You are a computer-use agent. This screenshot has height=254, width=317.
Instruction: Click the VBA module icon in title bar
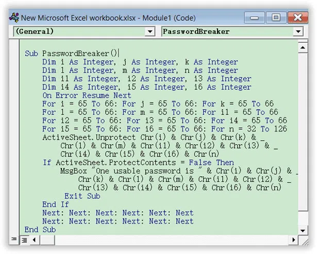pyautogui.click(x=14, y=18)
